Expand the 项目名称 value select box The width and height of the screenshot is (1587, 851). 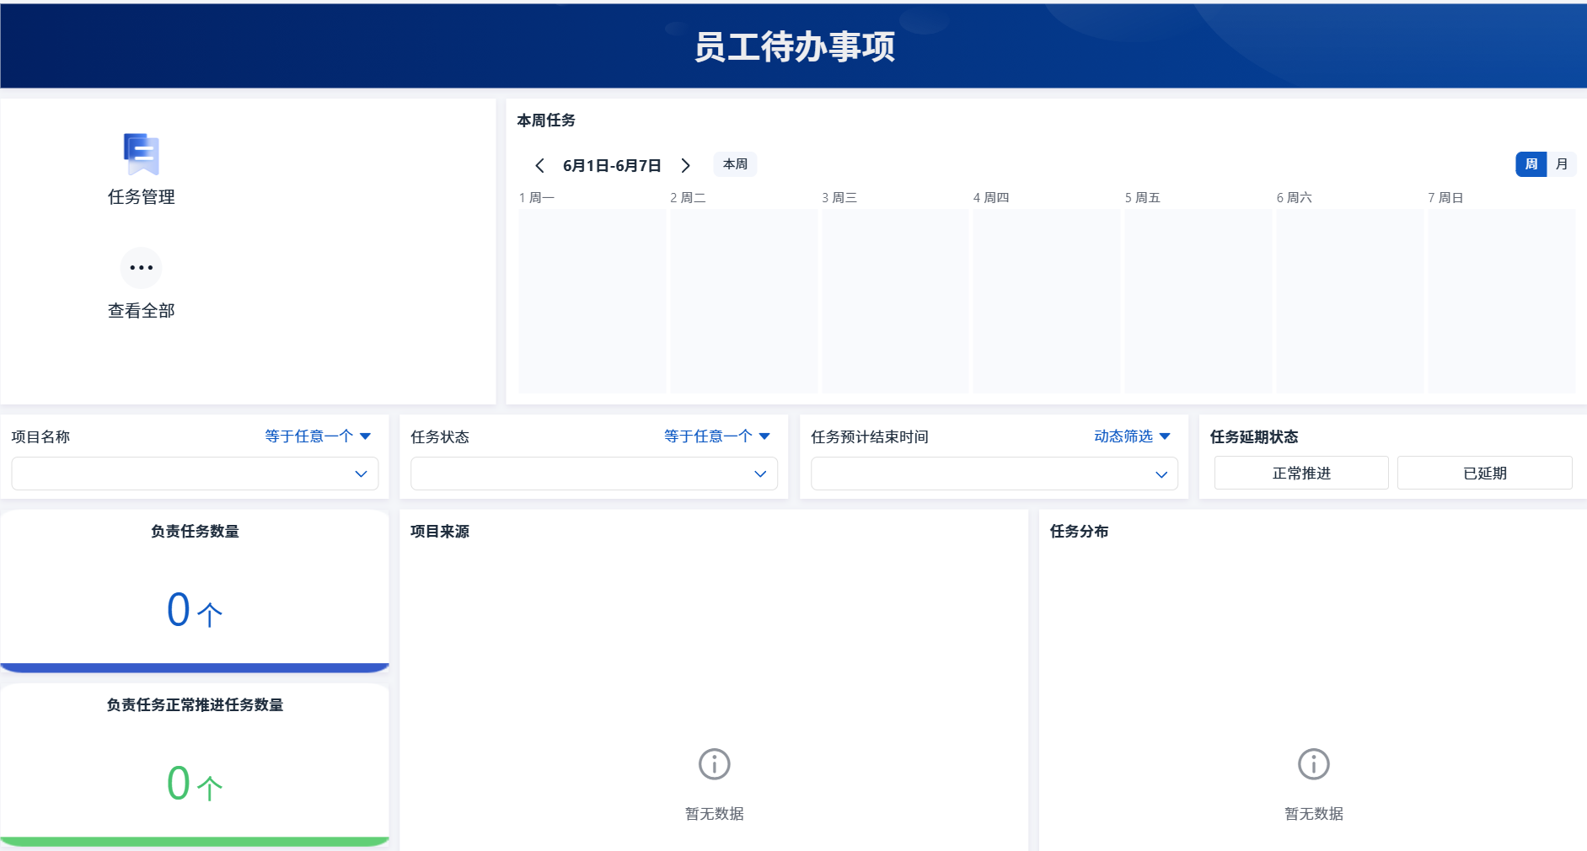[x=195, y=474]
